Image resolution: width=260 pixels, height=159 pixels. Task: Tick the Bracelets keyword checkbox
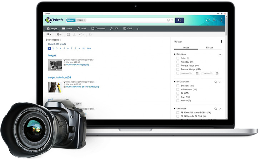178,86
